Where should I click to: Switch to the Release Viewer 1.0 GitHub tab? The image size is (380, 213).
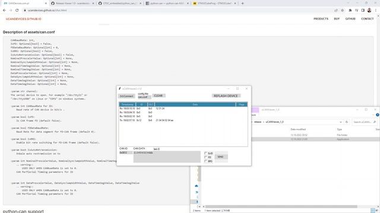tap(72, 4)
